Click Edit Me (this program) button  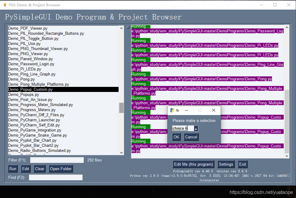193,164
